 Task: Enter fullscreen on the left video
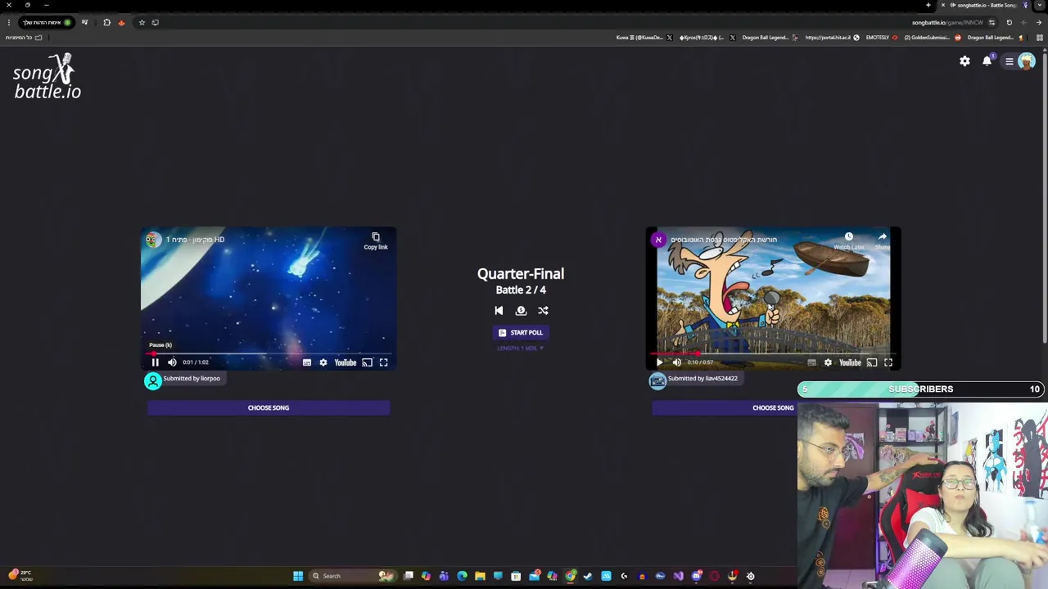tap(383, 362)
